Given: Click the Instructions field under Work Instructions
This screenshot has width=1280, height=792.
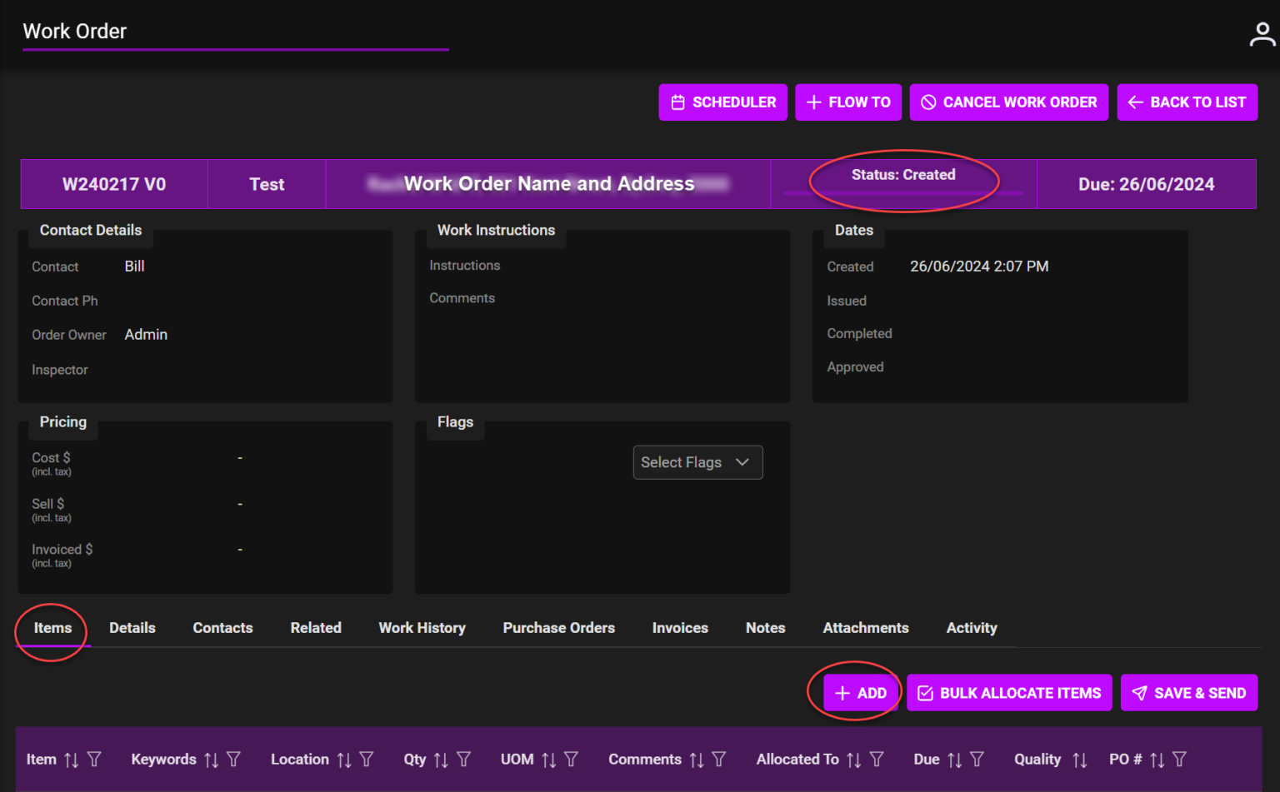Looking at the screenshot, I should [x=464, y=265].
